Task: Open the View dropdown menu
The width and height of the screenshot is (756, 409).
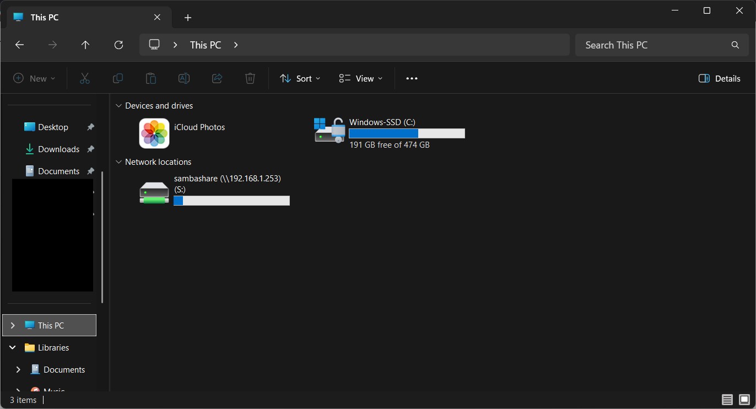Action: point(360,78)
